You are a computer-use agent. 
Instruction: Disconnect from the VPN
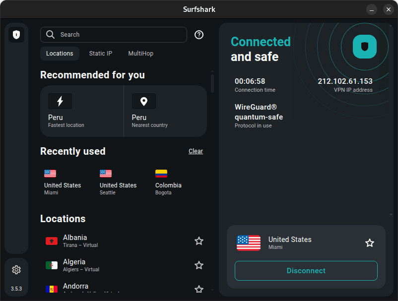[x=306, y=271]
